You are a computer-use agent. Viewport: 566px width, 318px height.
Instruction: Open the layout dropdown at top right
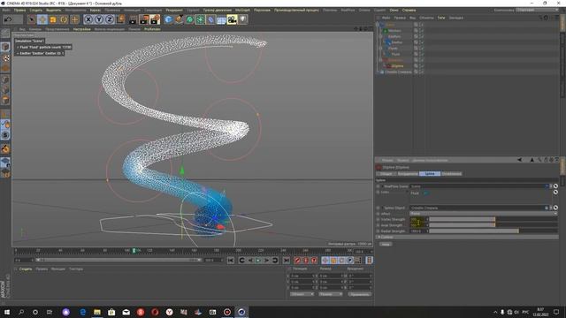(x=538, y=10)
